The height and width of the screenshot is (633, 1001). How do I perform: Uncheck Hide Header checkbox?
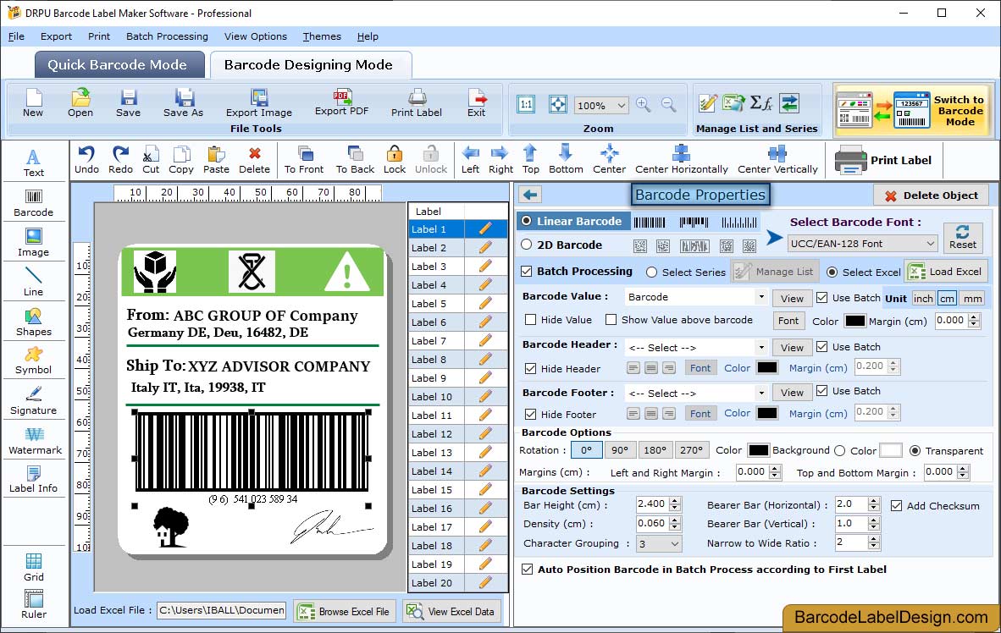click(x=530, y=369)
